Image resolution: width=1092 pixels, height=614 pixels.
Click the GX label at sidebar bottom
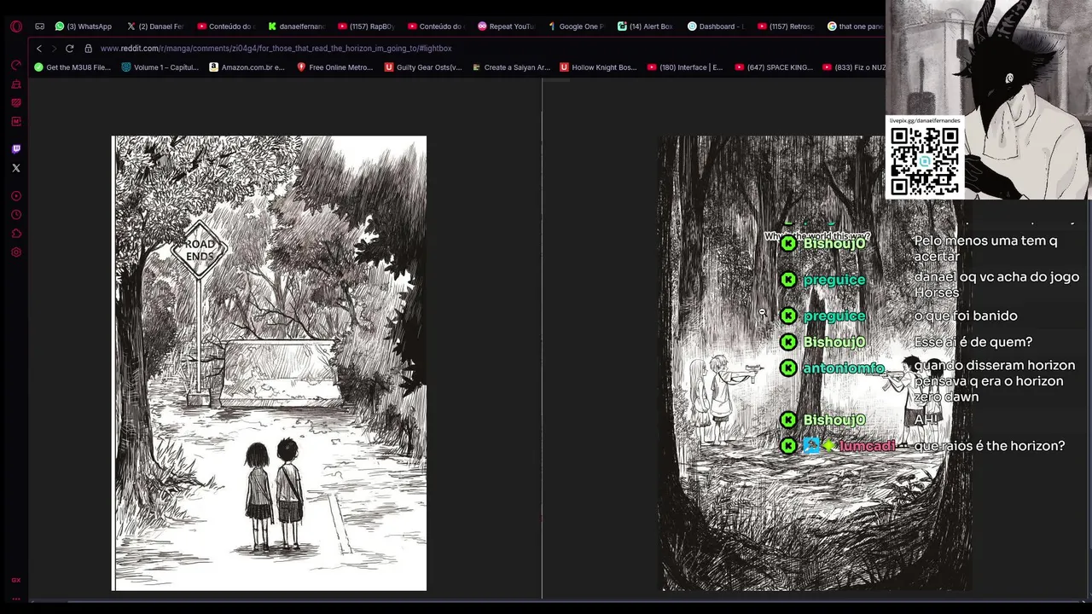[x=15, y=581]
